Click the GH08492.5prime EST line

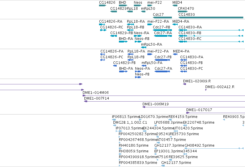tap(214, 148)
